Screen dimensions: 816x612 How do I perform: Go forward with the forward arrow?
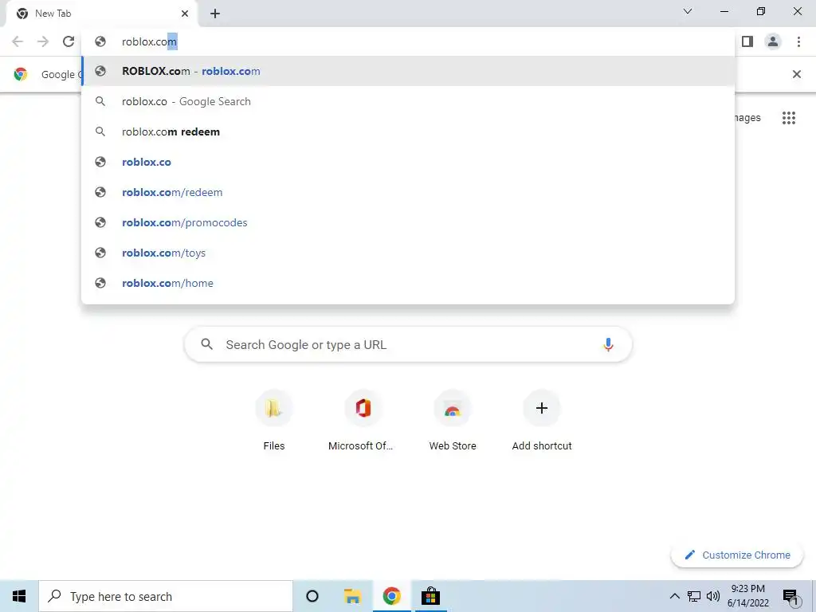pos(43,41)
